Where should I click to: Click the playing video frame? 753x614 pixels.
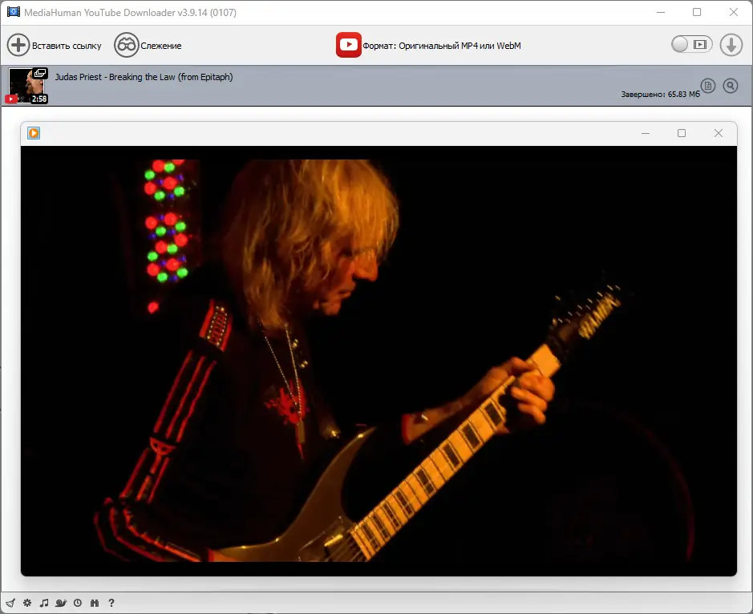pyautogui.click(x=379, y=361)
